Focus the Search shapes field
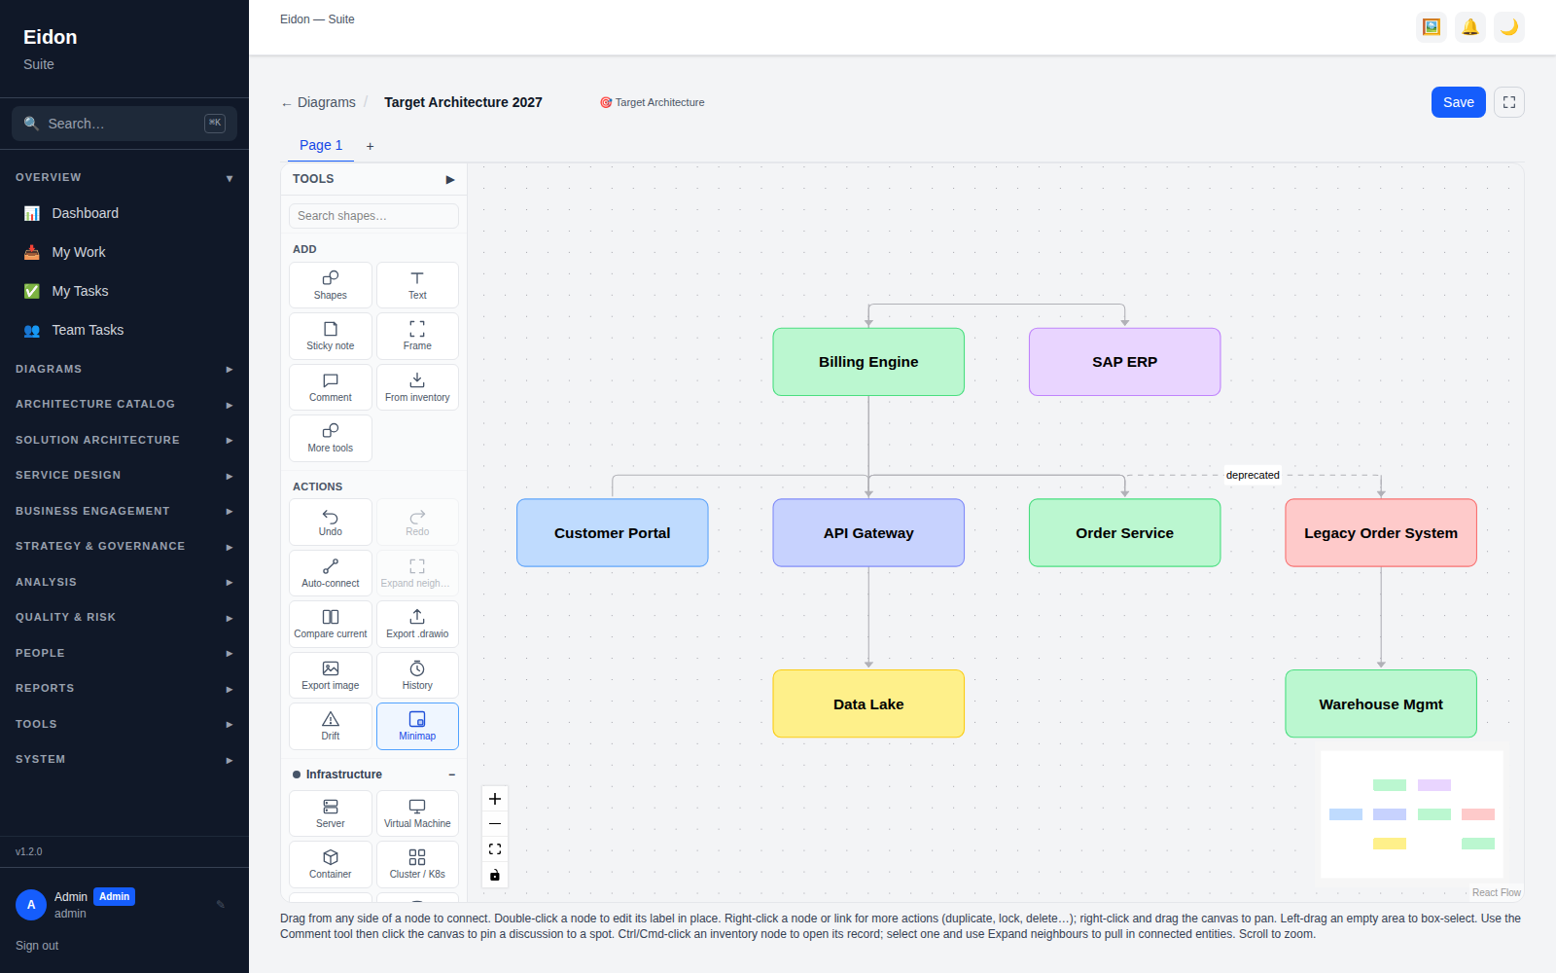 [x=373, y=216]
